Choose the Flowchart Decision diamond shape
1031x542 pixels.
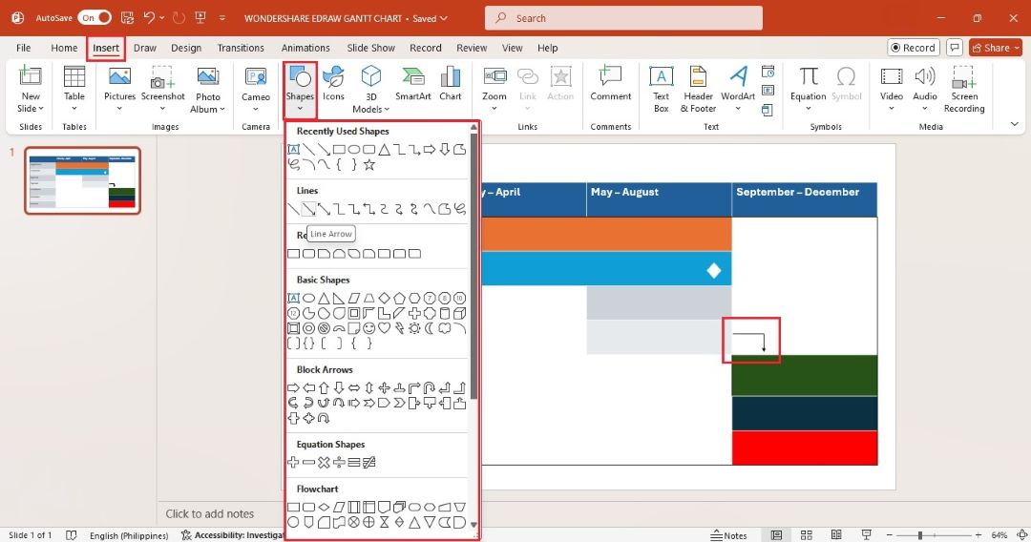pyautogui.click(x=324, y=508)
